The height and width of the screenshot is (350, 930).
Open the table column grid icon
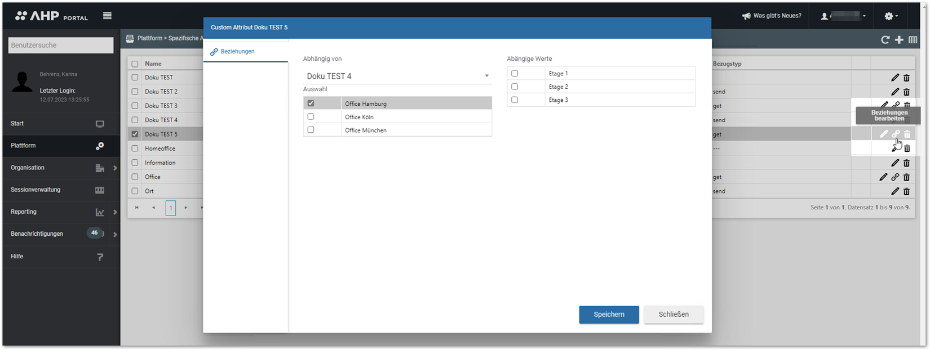click(913, 39)
